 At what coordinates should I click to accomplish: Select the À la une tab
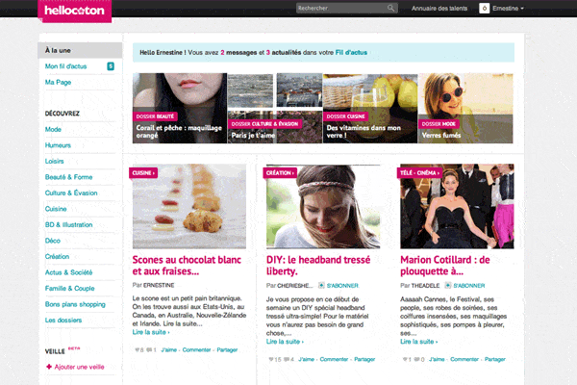(x=80, y=50)
